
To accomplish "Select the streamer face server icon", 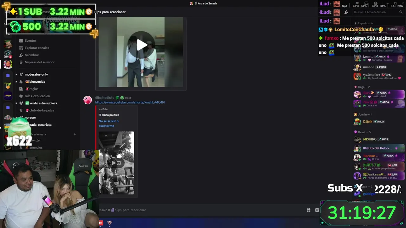I will pyautogui.click(x=8, y=64).
